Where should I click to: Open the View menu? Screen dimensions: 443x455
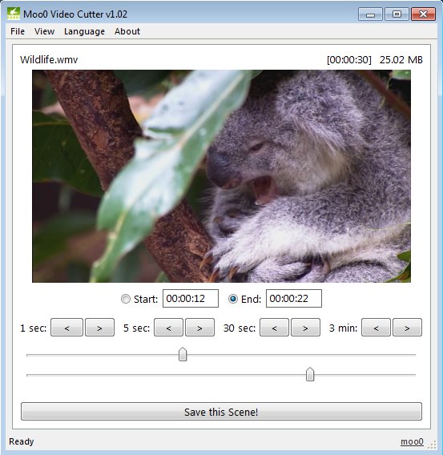pos(44,31)
